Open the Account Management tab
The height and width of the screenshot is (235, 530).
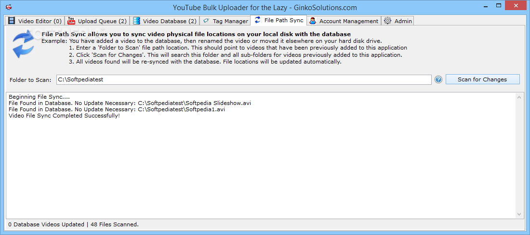(344, 21)
